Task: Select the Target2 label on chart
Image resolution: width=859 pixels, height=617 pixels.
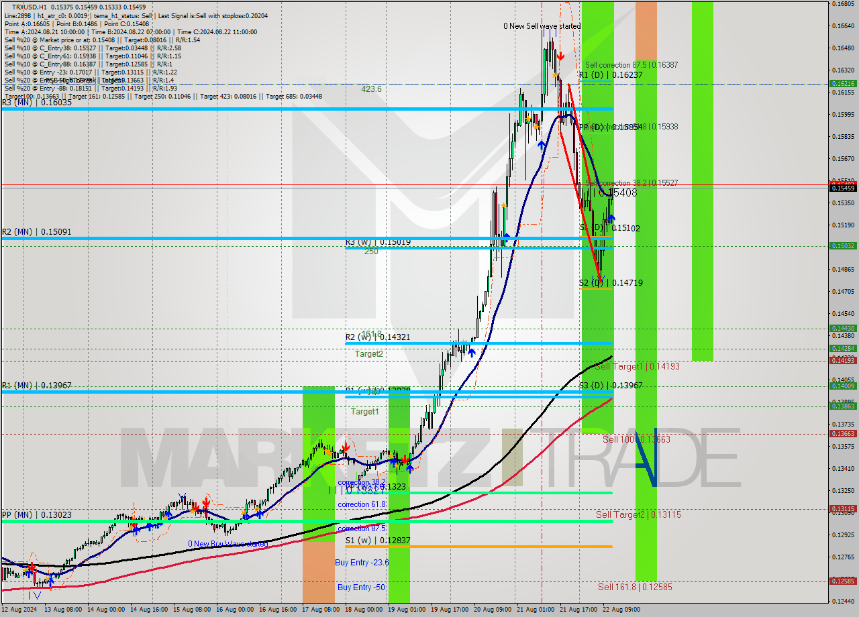Action: 369,353
